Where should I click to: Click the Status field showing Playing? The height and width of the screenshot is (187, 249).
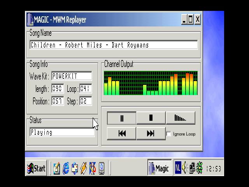[x=62, y=132]
